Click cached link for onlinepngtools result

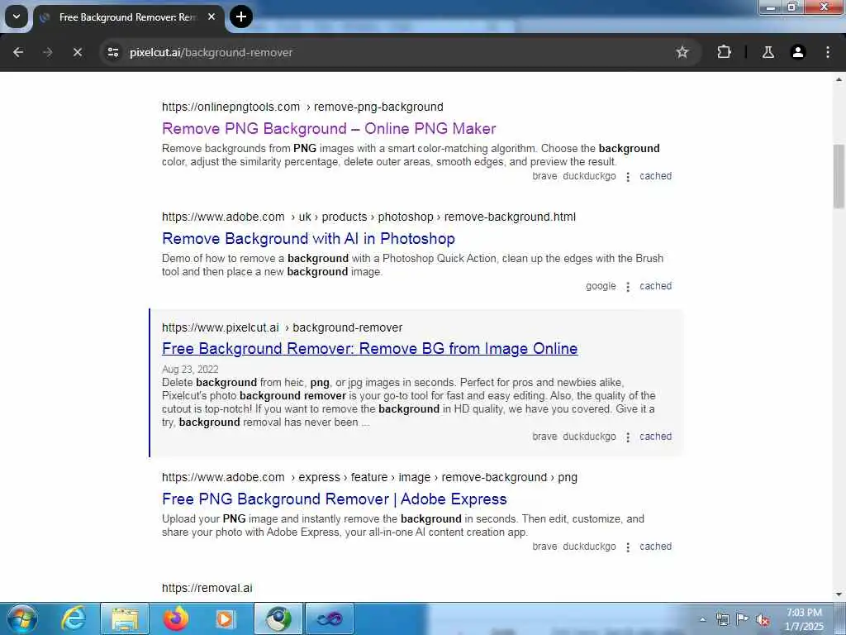pos(655,176)
